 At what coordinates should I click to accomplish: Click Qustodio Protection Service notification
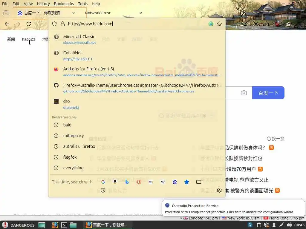click(x=233, y=208)
